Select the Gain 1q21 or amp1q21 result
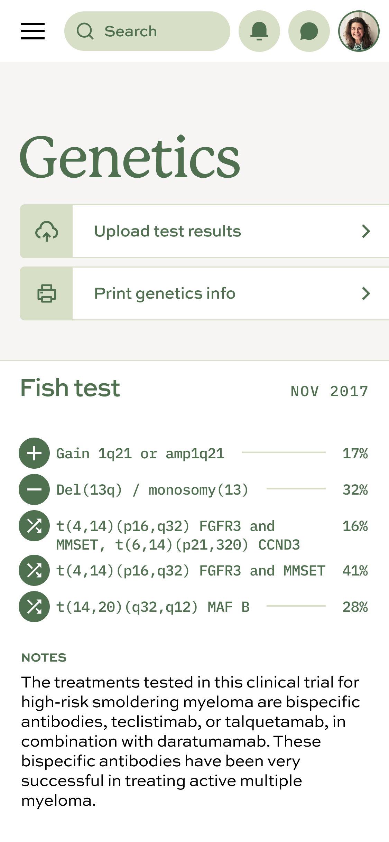389x842 pixels. 140,453
